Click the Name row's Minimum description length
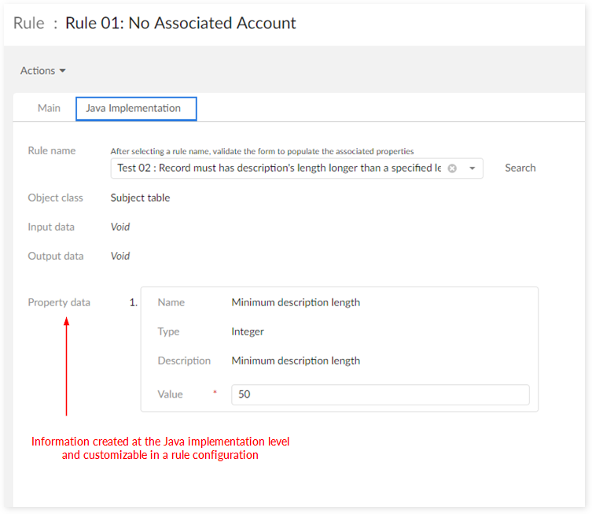This screenshot has height=514, width=592. [x=296, y=302]
